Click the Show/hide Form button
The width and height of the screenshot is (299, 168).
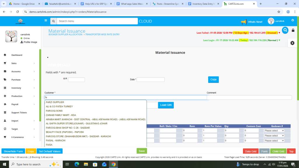(13, 151)
